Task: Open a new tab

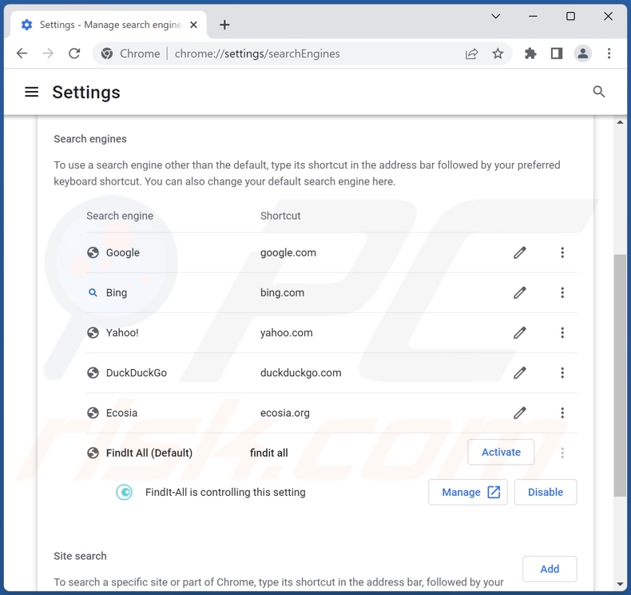Action: (x=224, y=25)
